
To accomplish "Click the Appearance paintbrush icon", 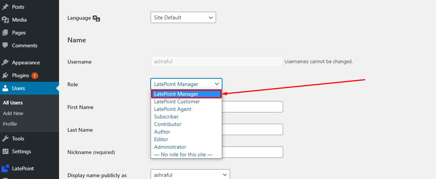I will tap(5, 62).
